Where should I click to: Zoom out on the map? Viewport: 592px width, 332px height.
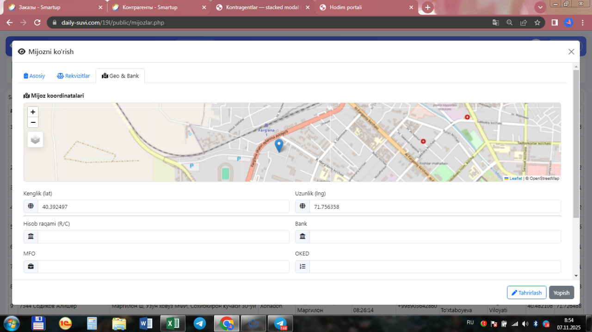[33, 122]
